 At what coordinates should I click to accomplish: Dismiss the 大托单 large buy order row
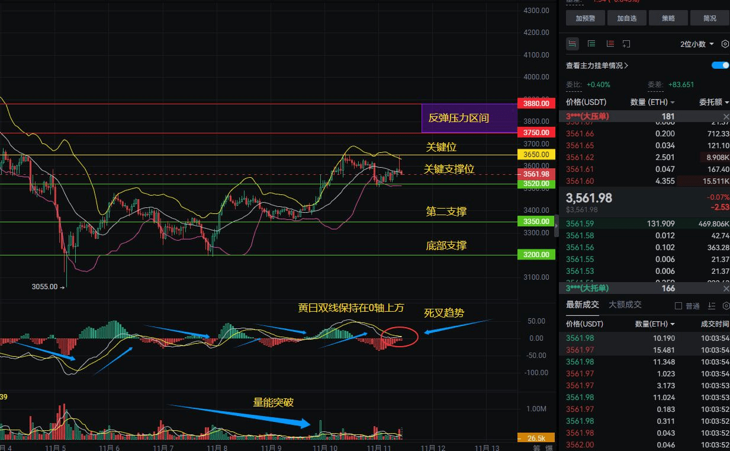726,289
